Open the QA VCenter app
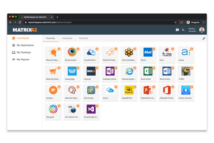This screenshot has height=143, width=214. coord(91,93)
